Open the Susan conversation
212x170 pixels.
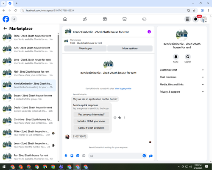click(x=28, y=97)
